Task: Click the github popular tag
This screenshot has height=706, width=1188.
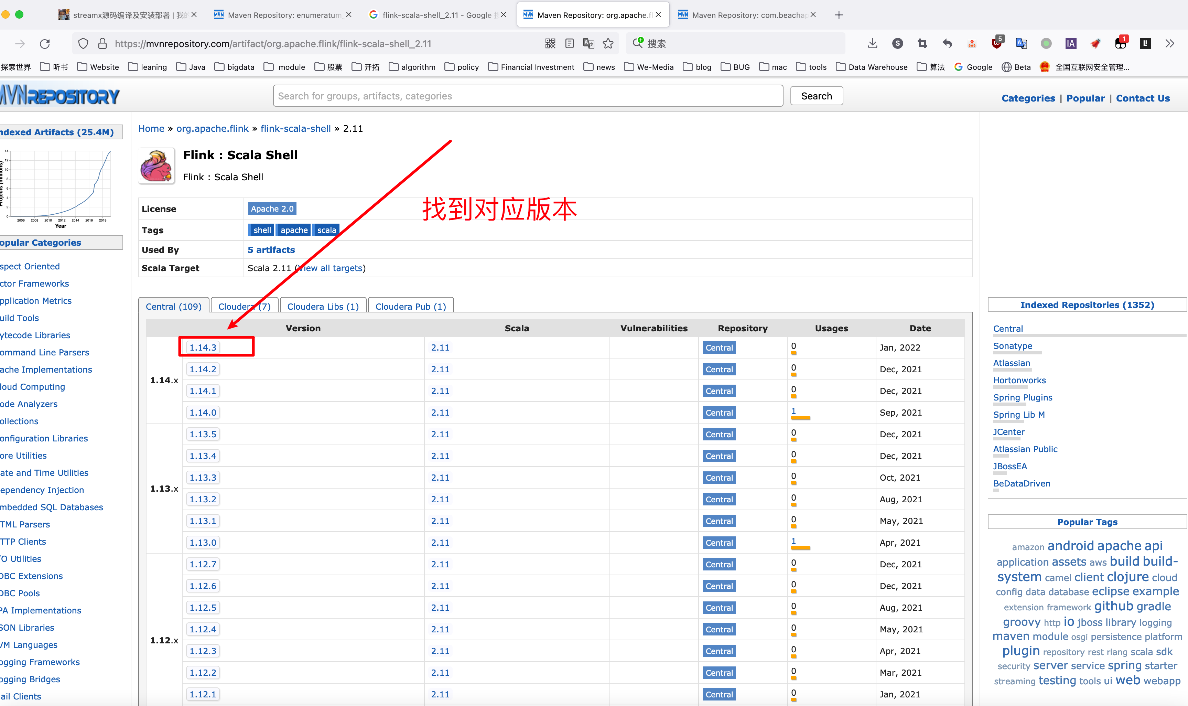Action: [1113, 606]
